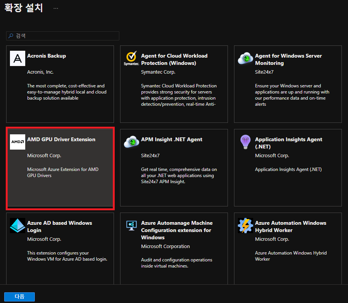Click the Acronis, Inc. publisher text
The width and height of the screenshot is (348, 303).
41,72
